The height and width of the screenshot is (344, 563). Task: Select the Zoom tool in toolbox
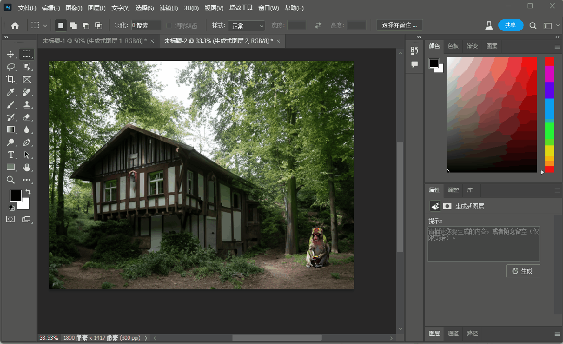pos(10,180)
